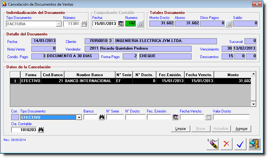The width and height of the screenshot is (268, 158).
Task: Click the Abono value field
Action: (x=187, y=23)
